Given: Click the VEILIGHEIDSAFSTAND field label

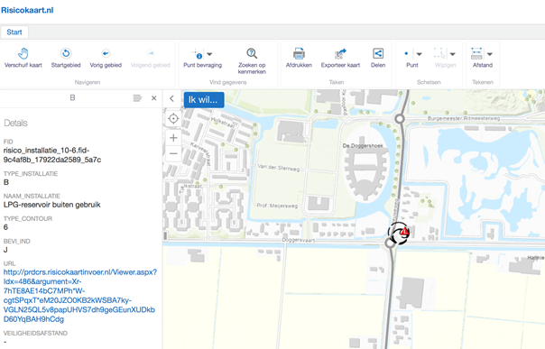Looking at the screenshot, I should [35, 333].
